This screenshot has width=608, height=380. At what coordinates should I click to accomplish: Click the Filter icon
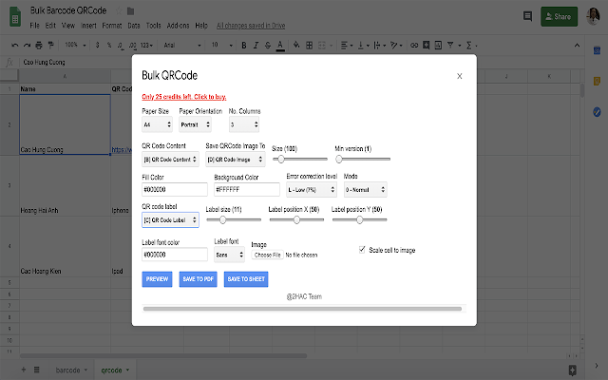click(x=450, y=46)
